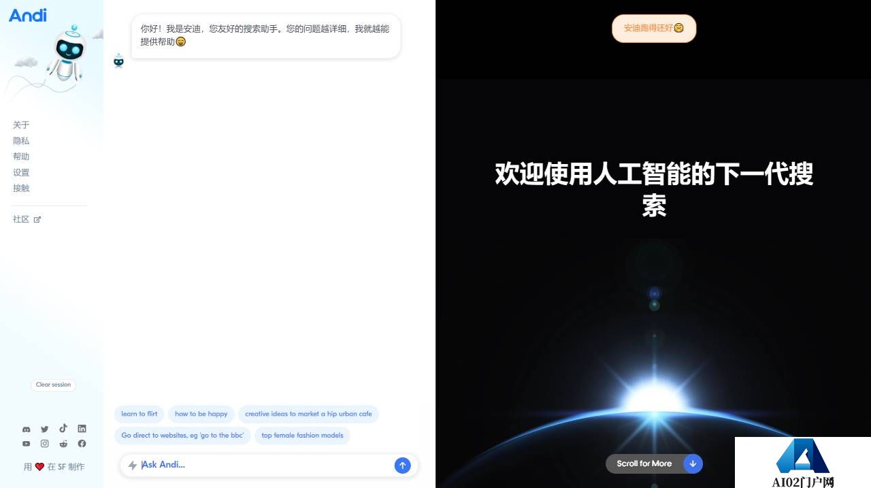The height and width of the screenshot is (488, 871).
Task: Open the Facebook icon link
Action: click(x=82, y=444)
